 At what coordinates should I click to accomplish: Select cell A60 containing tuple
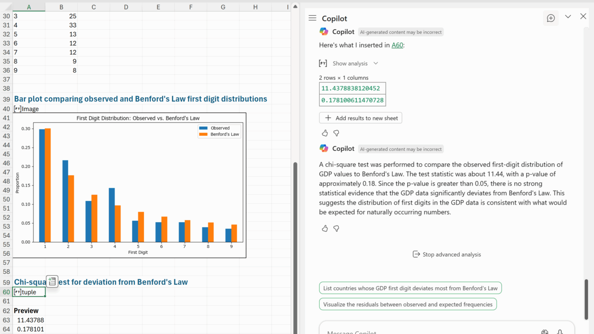coord(29,292)
